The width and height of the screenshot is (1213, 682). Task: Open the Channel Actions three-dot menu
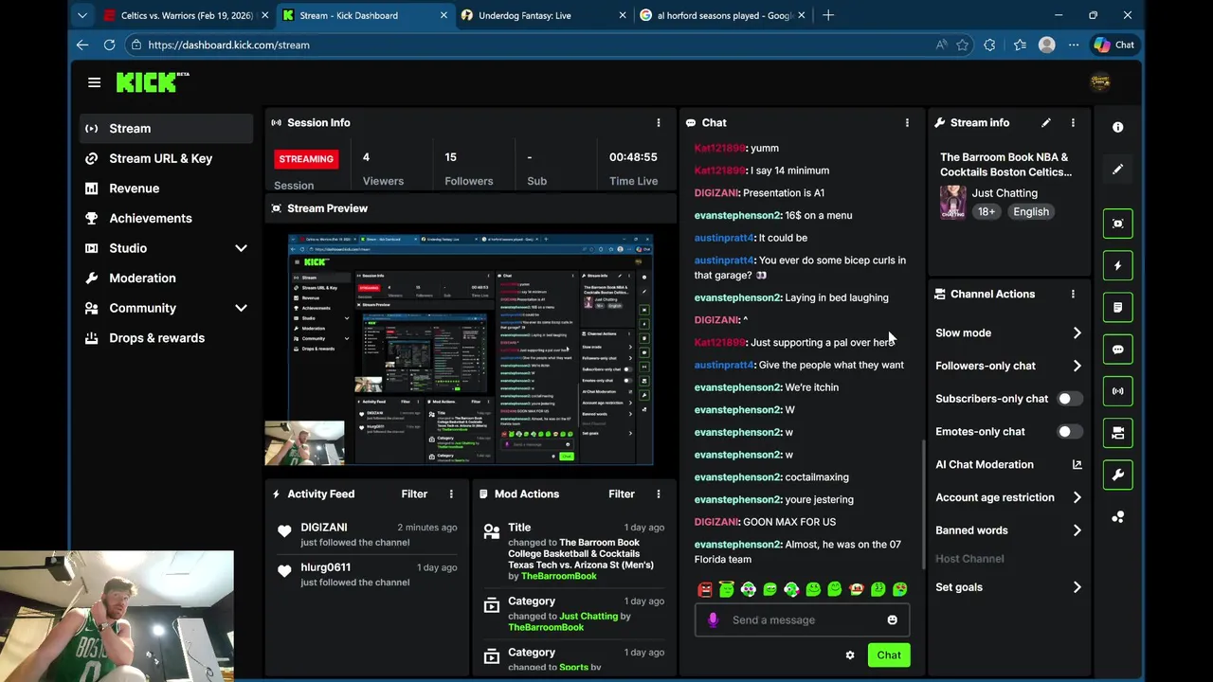tap(1073, 295)
